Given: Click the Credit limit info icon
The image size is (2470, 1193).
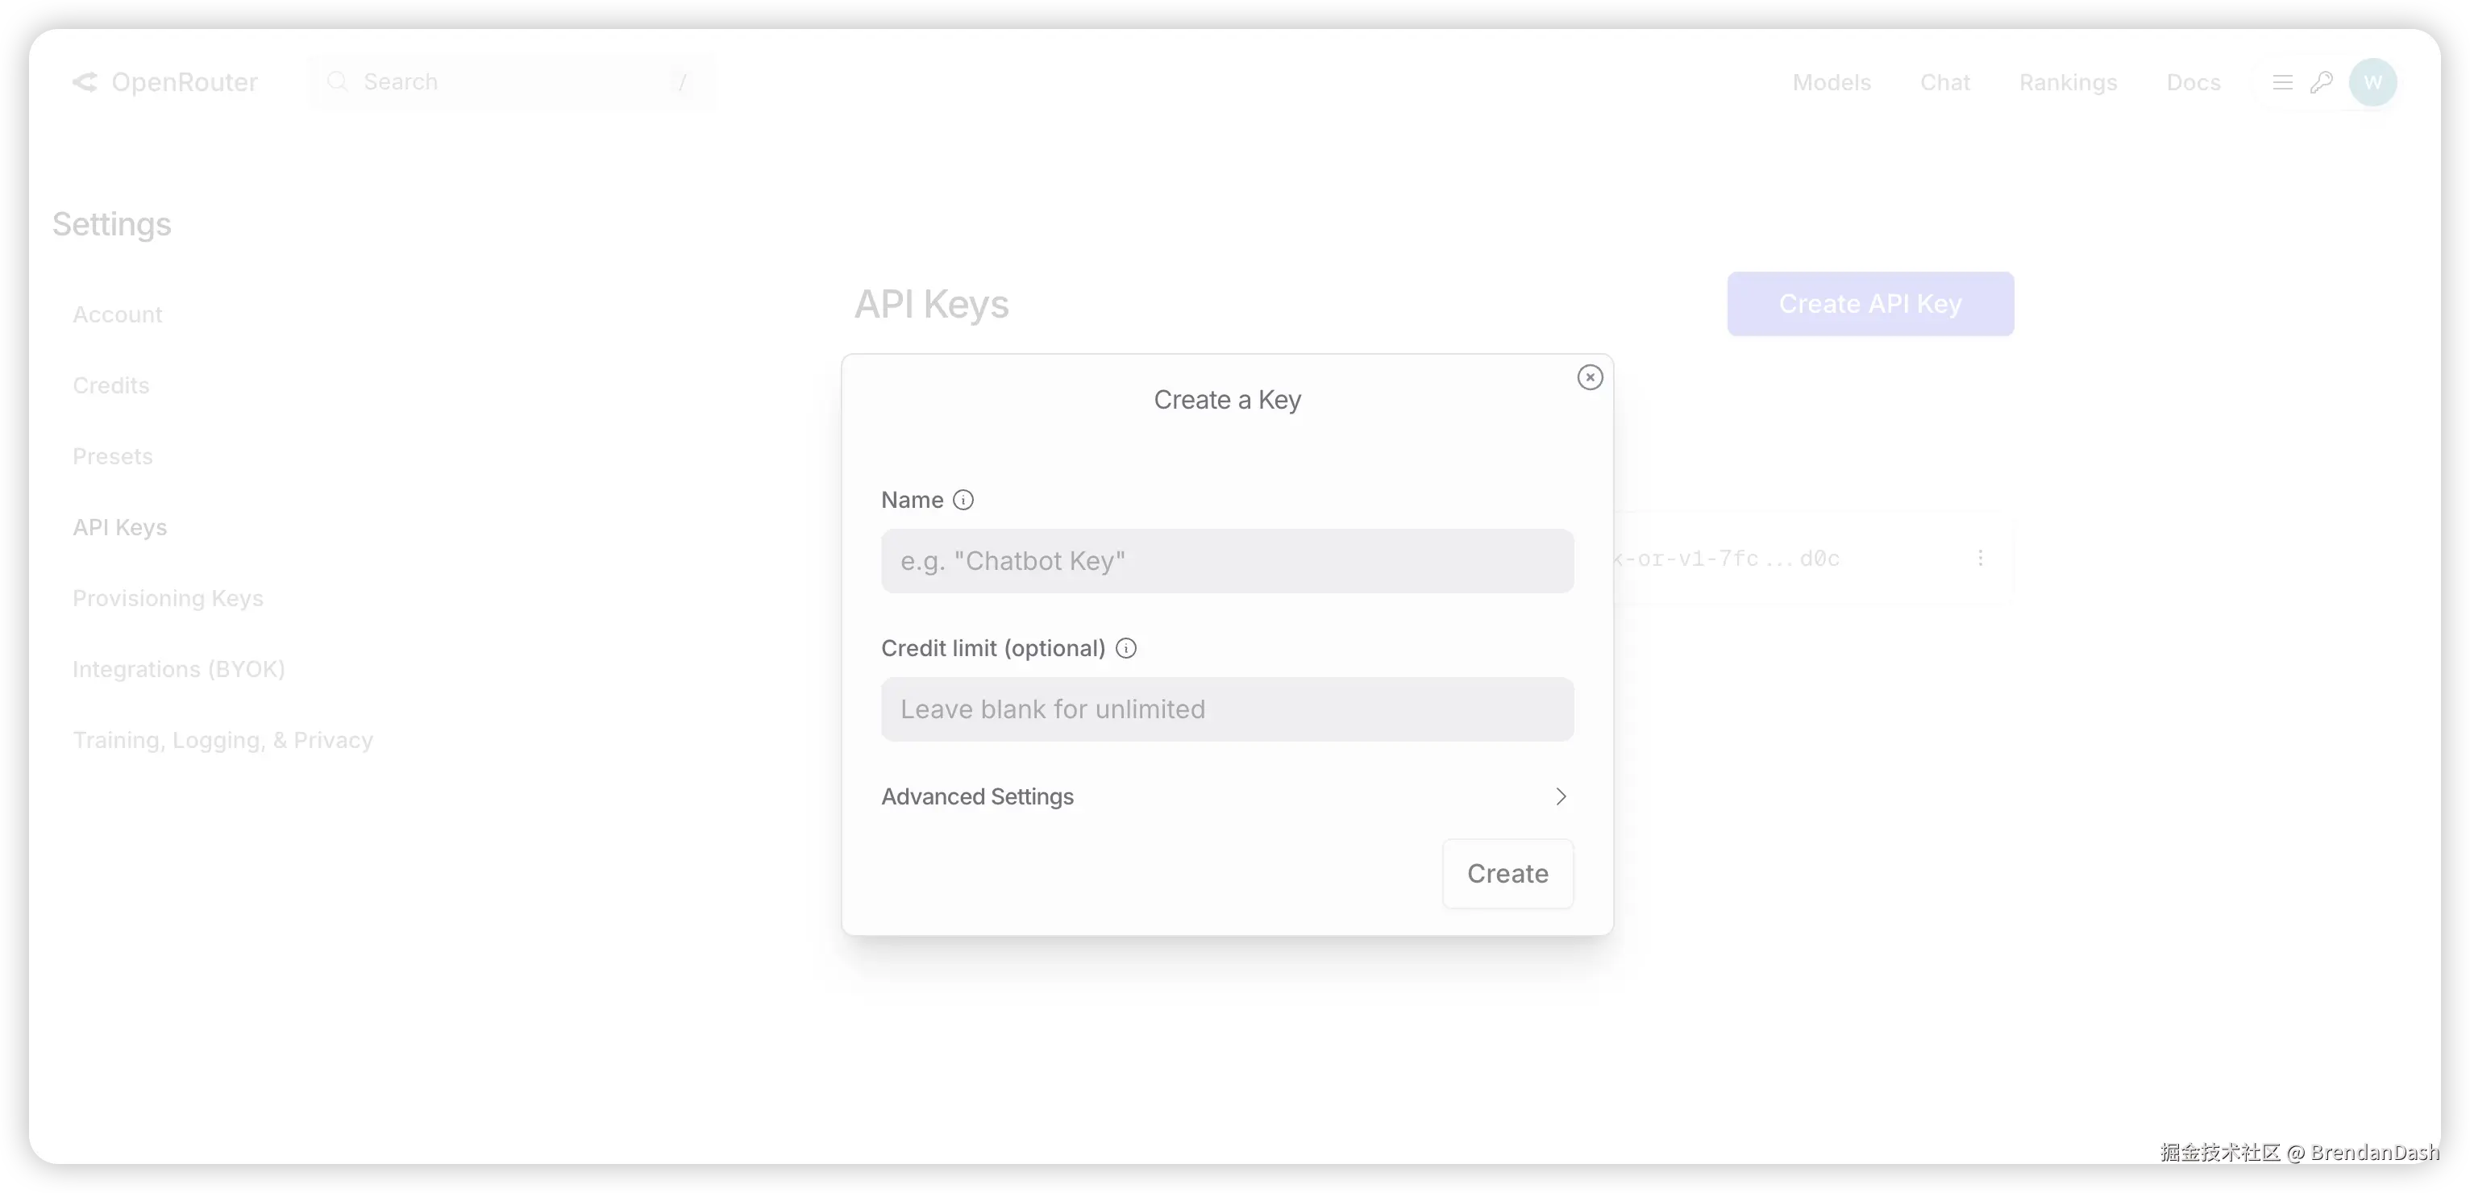Looking at the screenshot, I should tap(1125, 648).
